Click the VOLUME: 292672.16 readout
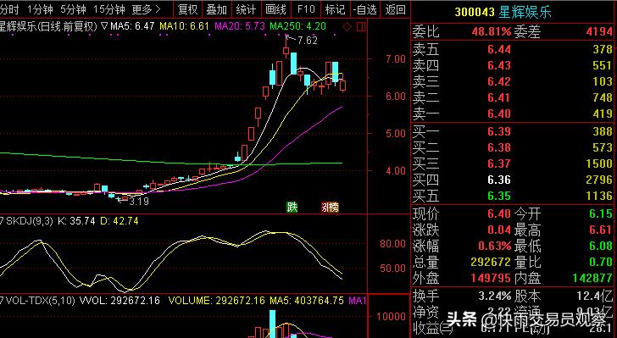Image resolution: width=617 pixels, height=338 pixels. click(217, 301)
